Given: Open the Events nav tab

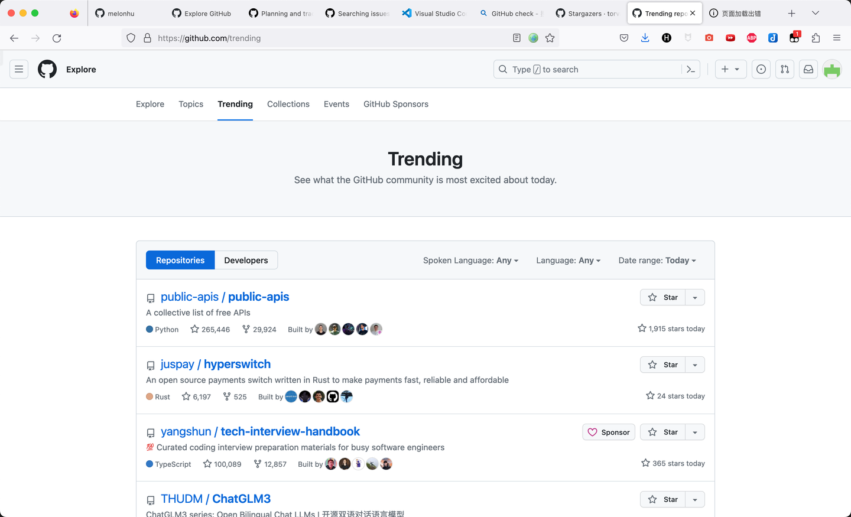Looking at the screenshot, I should point(336,104).
